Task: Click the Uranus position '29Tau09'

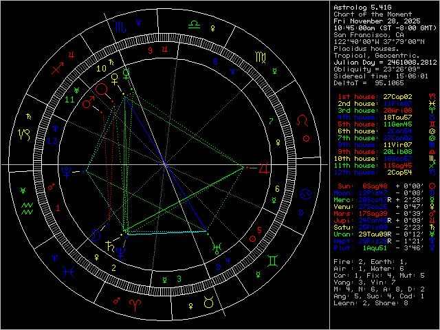Action: (x=373, y=234)
